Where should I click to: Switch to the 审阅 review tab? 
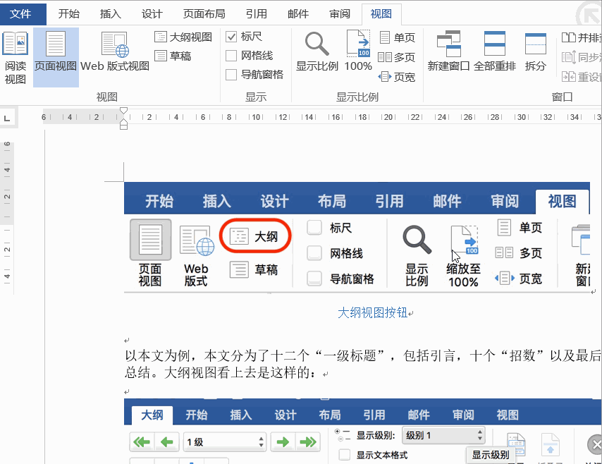pyautogui.click(x=339, y=13)
